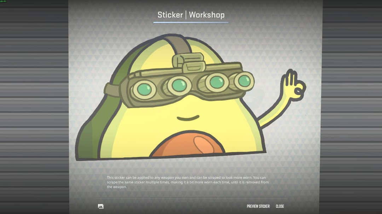Click the FPS counter in the corner

4,1
